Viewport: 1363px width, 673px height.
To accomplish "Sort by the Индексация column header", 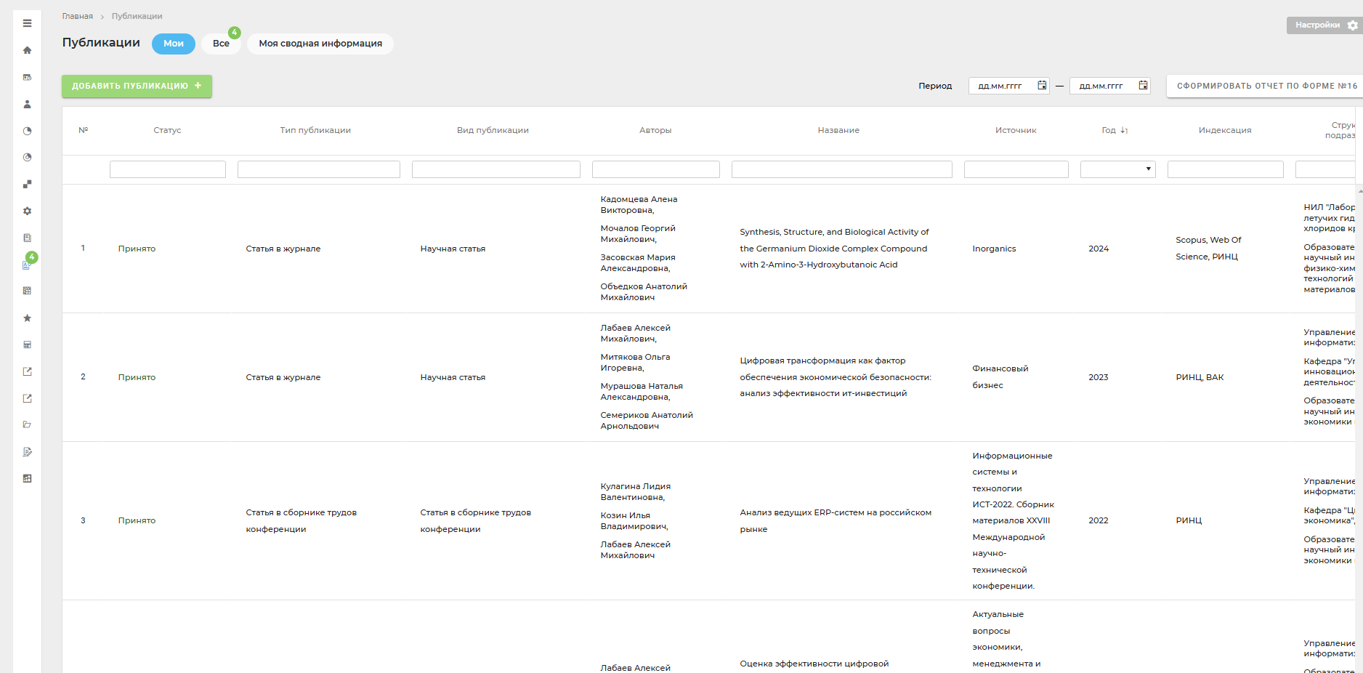I will click(x=1225, y=130).
